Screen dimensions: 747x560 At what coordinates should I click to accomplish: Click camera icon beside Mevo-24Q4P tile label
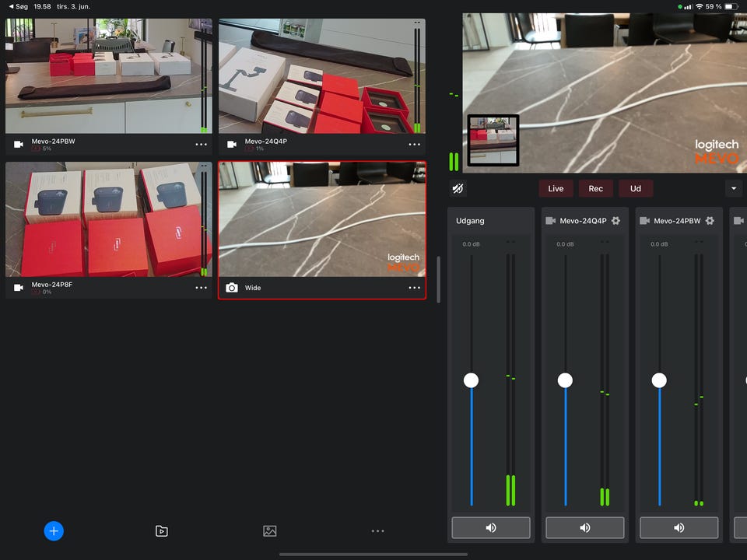(x=232, y=145)
